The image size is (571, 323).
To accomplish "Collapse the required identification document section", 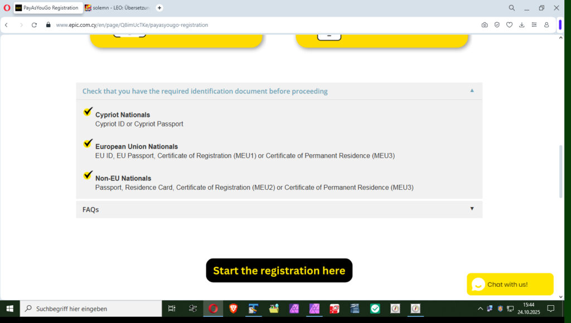I will [x=472, y=91].
